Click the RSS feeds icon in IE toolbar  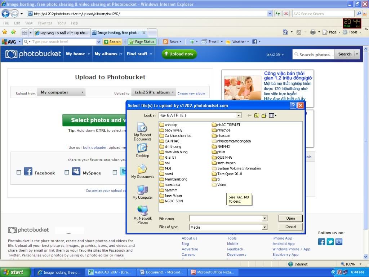[299, 32]
